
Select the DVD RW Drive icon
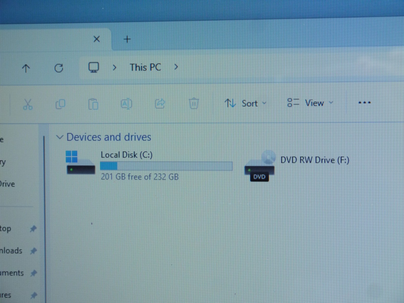click(x=260, y=165)
